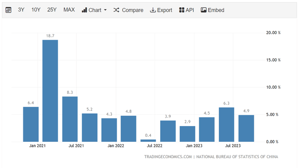
Task: Click the 18.7 data label
Action: [50, 36]
